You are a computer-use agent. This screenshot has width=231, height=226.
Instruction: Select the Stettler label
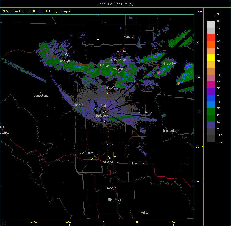point(170,63)
